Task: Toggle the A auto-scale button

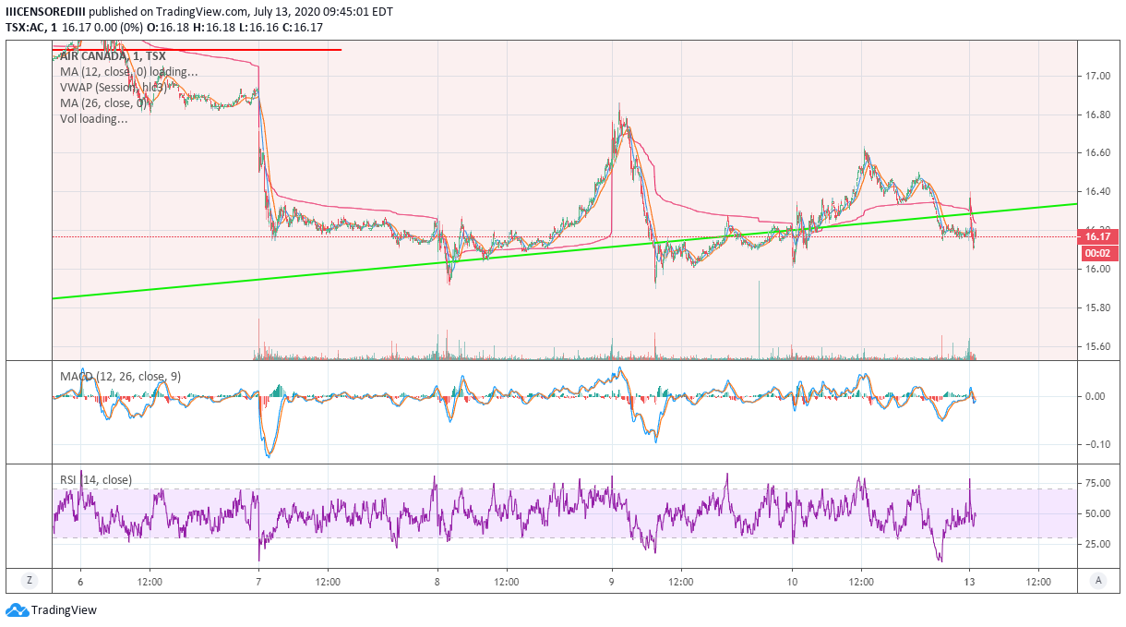Action: click(1098, 580)
